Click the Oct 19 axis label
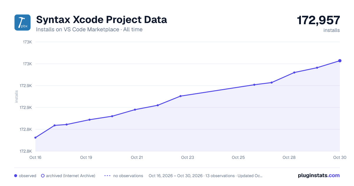The height and width of the screenshot is (186, 354). (x=86, y=157)
